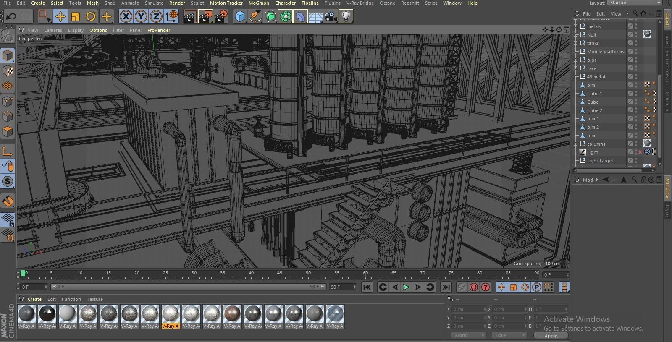Switch to Polygons mode
Screen dimensions: 672x342
coord(8,132)
